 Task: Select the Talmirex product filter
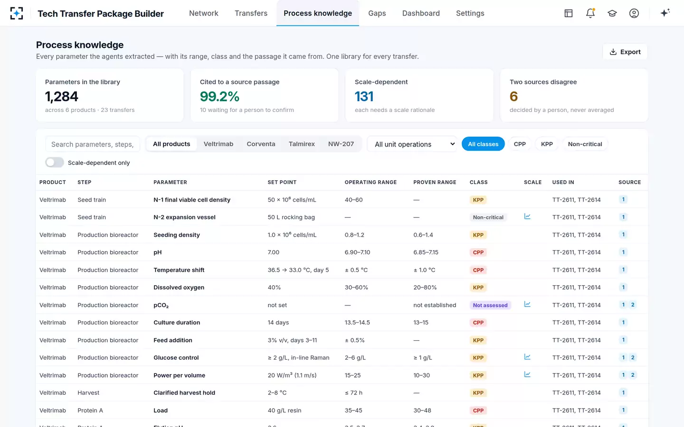[x=302, y=144]
